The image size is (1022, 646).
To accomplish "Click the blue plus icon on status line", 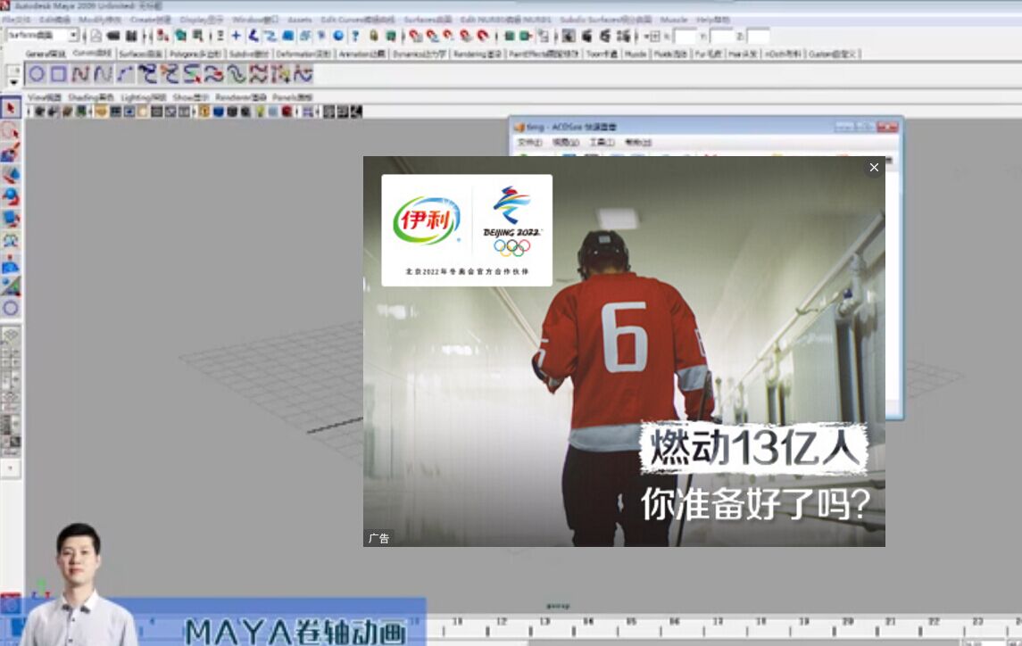I will [x=236, y=36].
